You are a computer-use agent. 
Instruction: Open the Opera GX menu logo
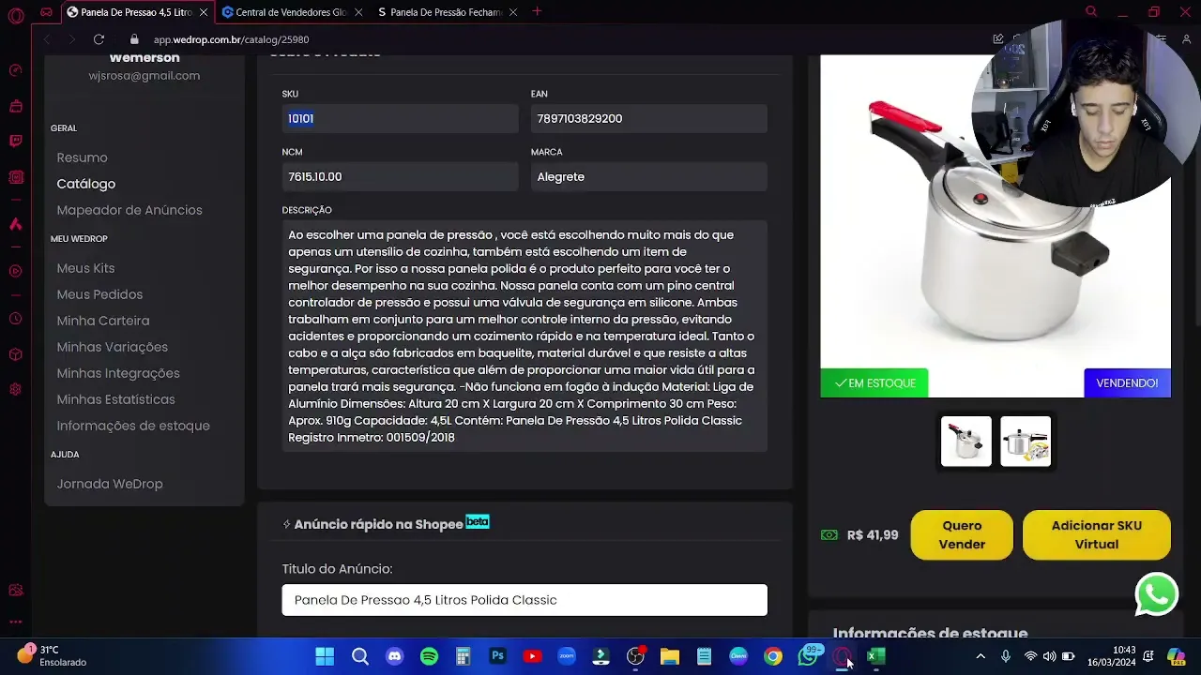click(x=16, y=15)
